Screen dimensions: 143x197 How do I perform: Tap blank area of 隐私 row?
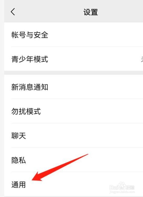point(107,160)
